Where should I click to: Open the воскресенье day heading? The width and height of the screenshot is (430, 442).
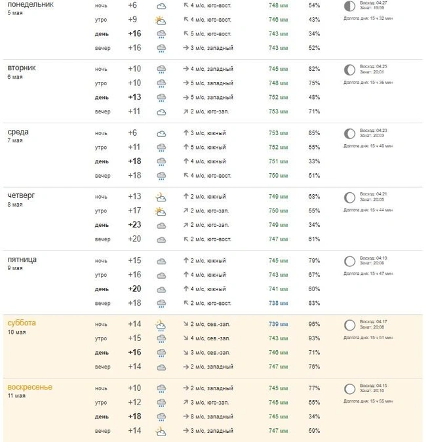tap(30, 387)
